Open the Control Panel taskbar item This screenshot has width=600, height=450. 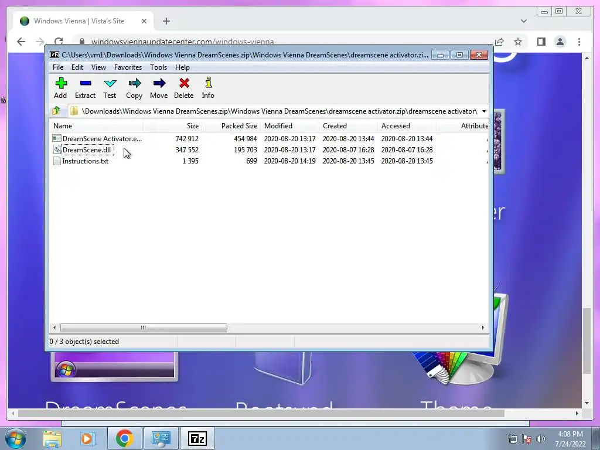point(161,438)
